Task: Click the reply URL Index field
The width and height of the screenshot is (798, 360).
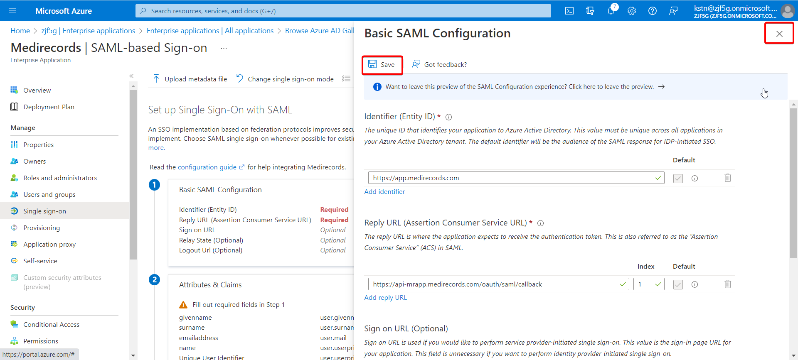Action: [x=649, y=284]
